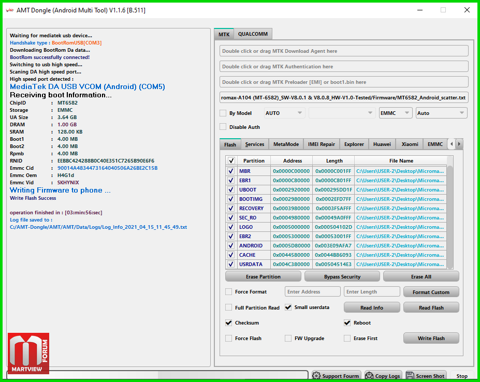
Task: Enable the Force Format checkbox
Action: pyautogui.click(x=229, y=292)
